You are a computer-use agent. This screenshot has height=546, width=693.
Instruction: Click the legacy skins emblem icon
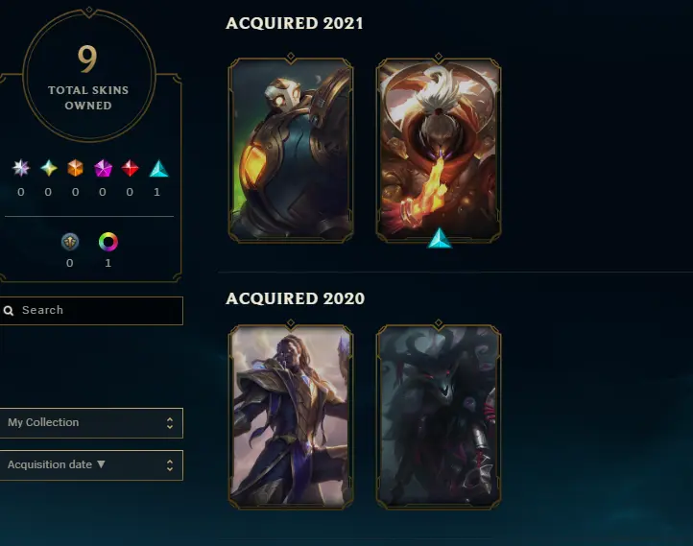tap(70, 242)
